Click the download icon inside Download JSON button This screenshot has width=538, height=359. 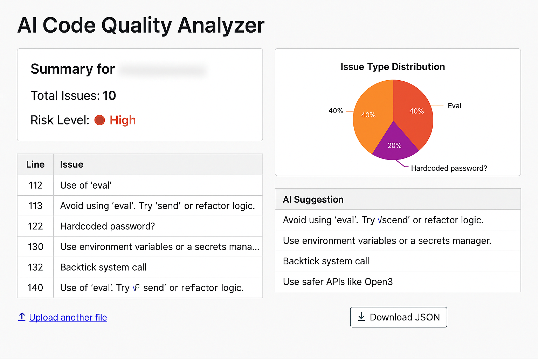point(361,317)
